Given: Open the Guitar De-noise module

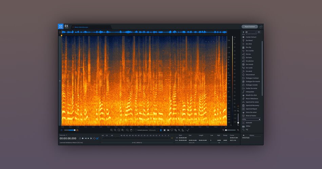Looking at the screenshot, I should (x=251, y=88).
